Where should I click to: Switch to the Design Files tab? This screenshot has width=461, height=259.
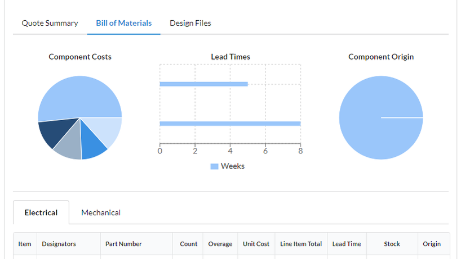click(190, 23)
